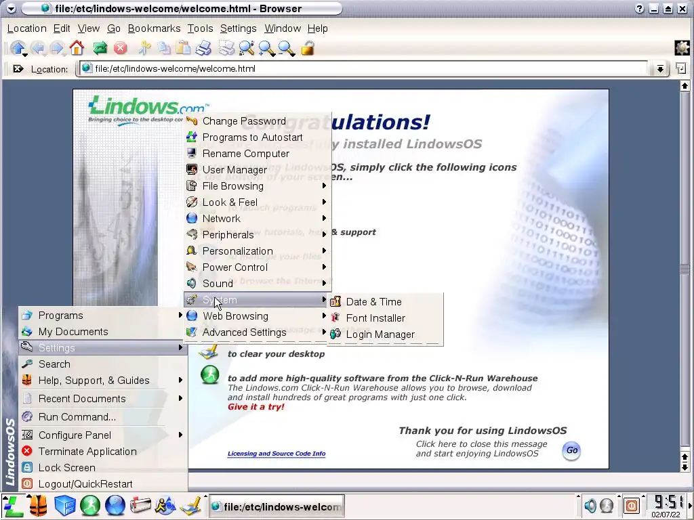
Task: Open the Lindows L launch menu button
Action: pyautogui.click(x=13, y=506)
